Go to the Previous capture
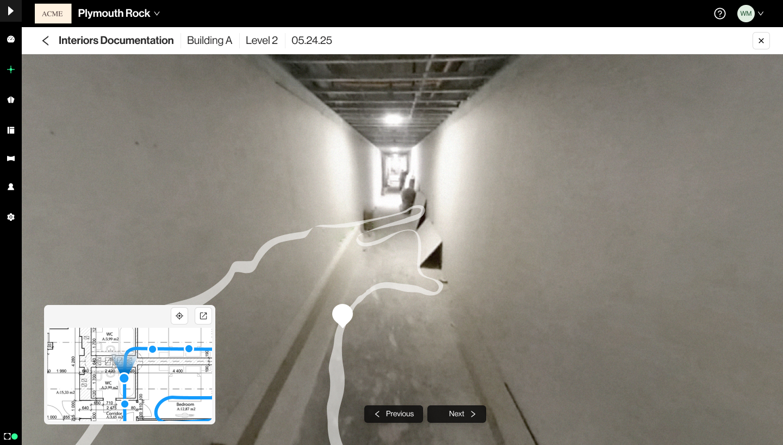Screen dimensions: 783x445 394,414
